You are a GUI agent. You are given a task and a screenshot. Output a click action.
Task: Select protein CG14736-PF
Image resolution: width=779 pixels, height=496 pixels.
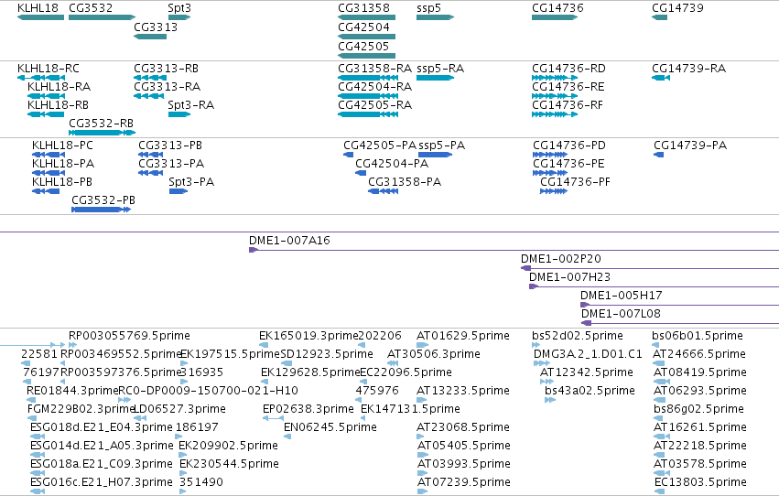(554, 191)
